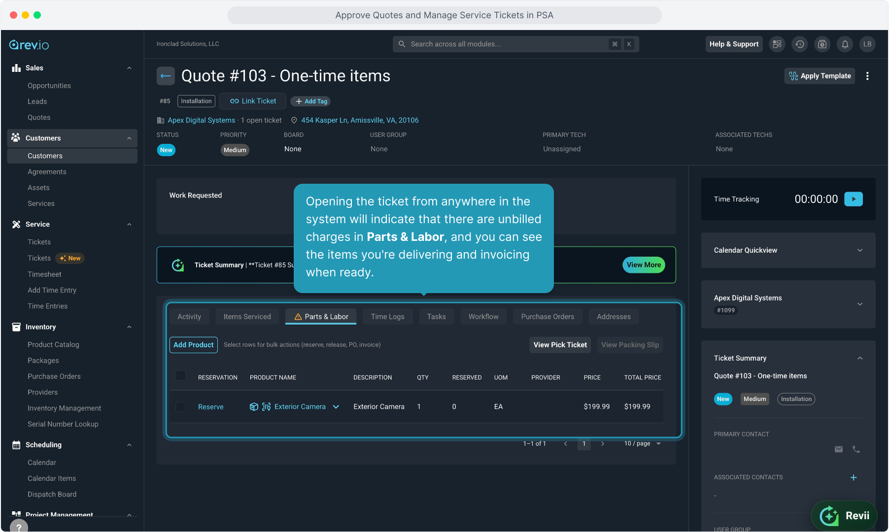The image size is (889, 532).
Task: Open Opportunities in the sidebar
Action: 49,86
